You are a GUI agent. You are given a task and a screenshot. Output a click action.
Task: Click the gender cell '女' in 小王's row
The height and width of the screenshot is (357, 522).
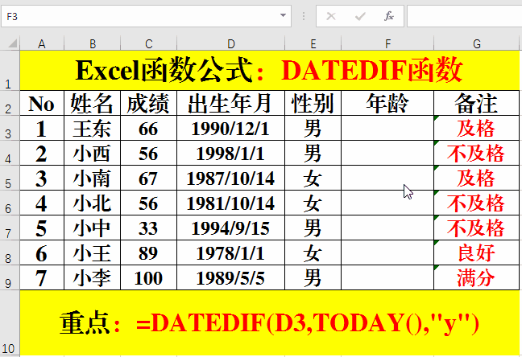(x=313, y=252)
